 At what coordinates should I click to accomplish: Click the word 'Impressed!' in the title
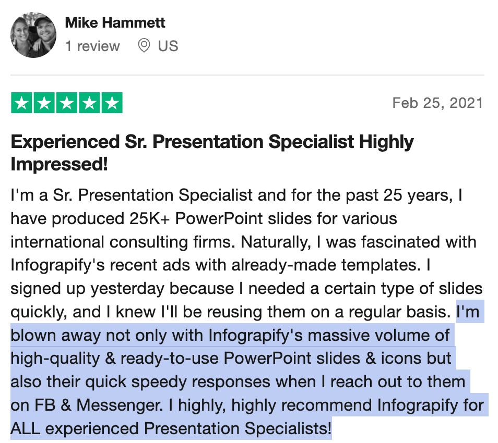[x=60, y=165]
